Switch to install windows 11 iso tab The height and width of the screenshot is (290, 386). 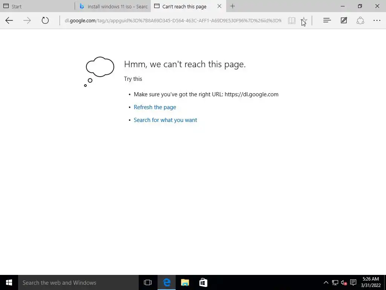(113, 6)
